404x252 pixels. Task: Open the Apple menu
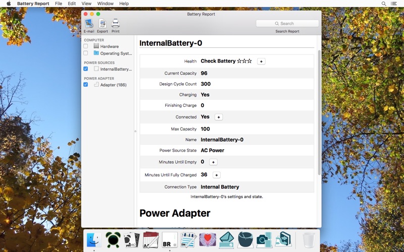pos(9,4)
